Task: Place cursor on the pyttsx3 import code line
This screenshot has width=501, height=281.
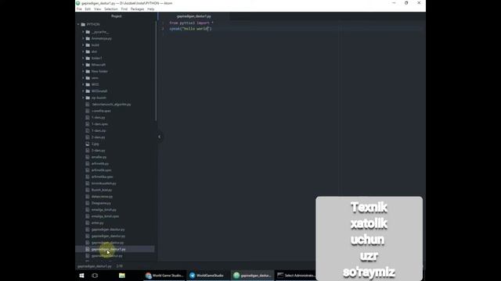Action: [191, 23]
